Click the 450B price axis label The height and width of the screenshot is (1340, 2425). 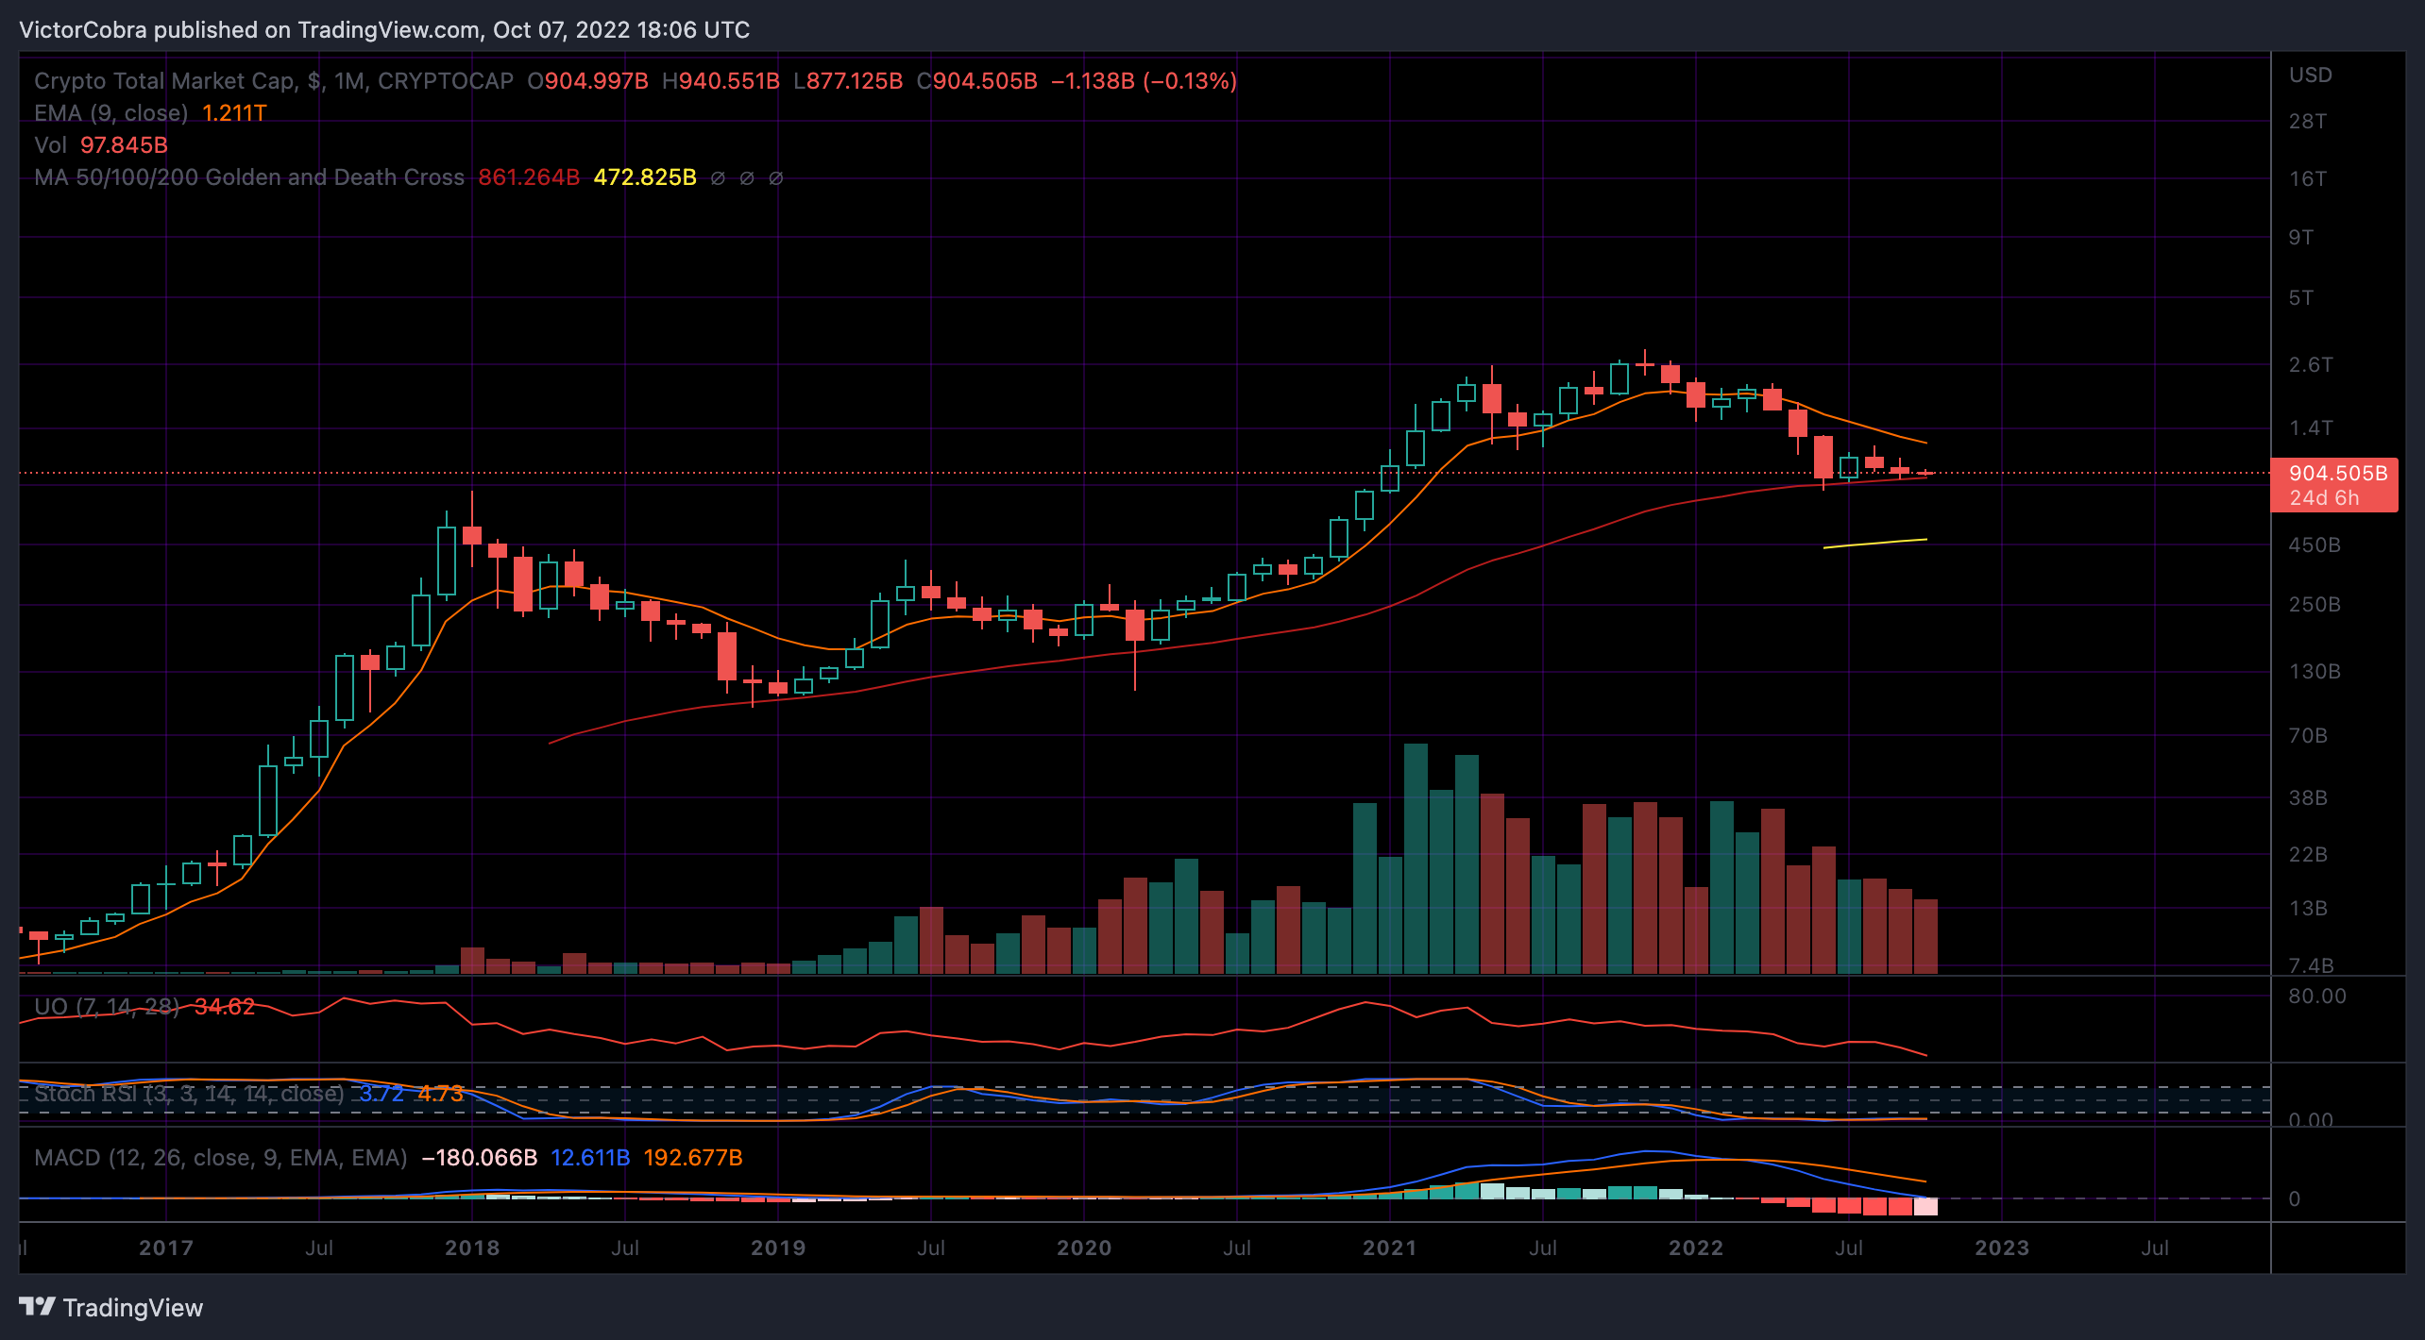pos(2314,544)
